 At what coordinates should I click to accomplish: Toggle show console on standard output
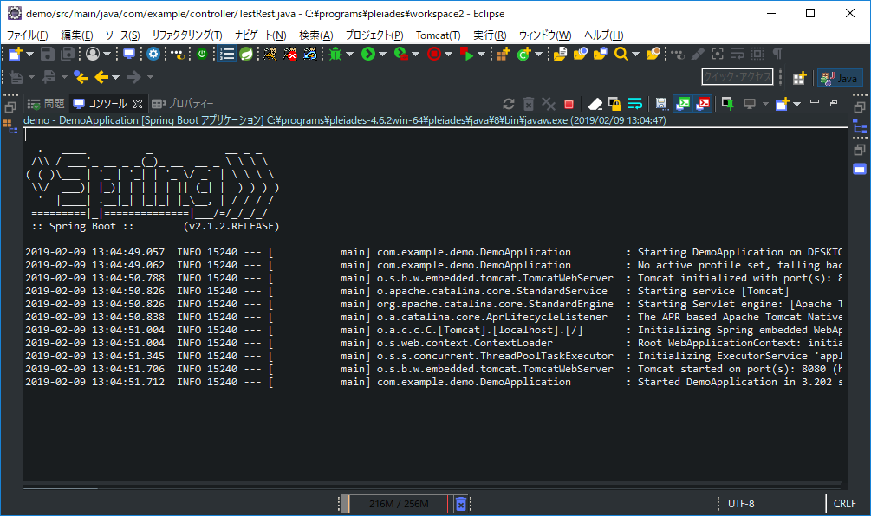pyautogui.click(x=683, y=104)
